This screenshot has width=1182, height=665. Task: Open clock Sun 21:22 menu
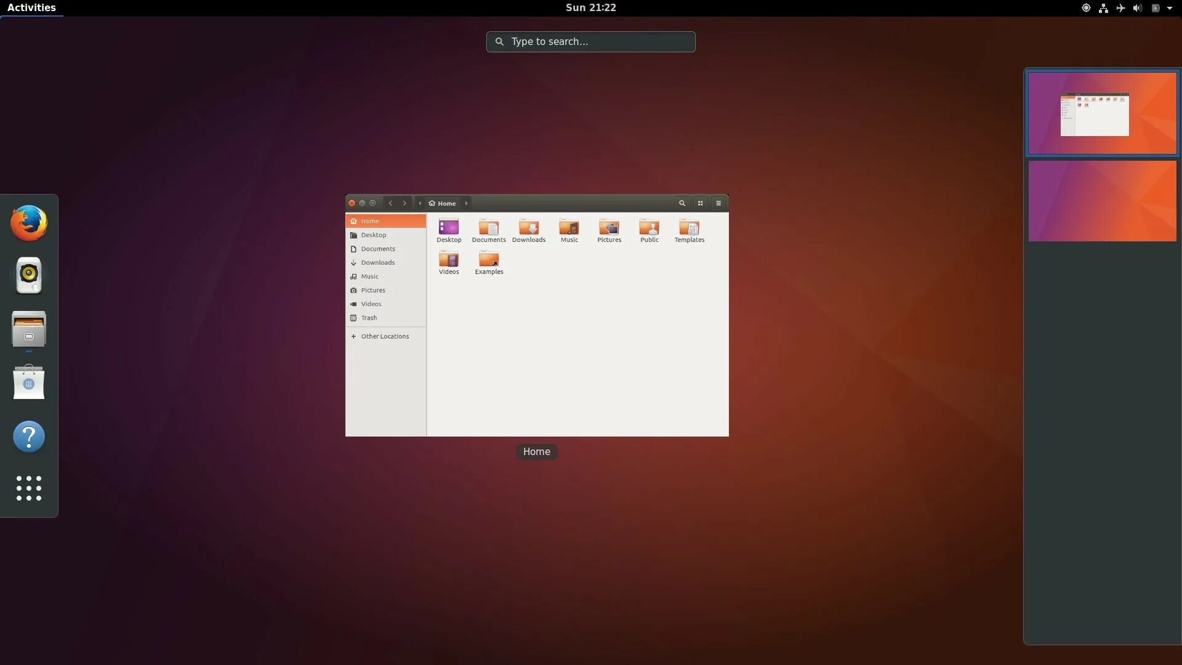click(x=590, y=8)
